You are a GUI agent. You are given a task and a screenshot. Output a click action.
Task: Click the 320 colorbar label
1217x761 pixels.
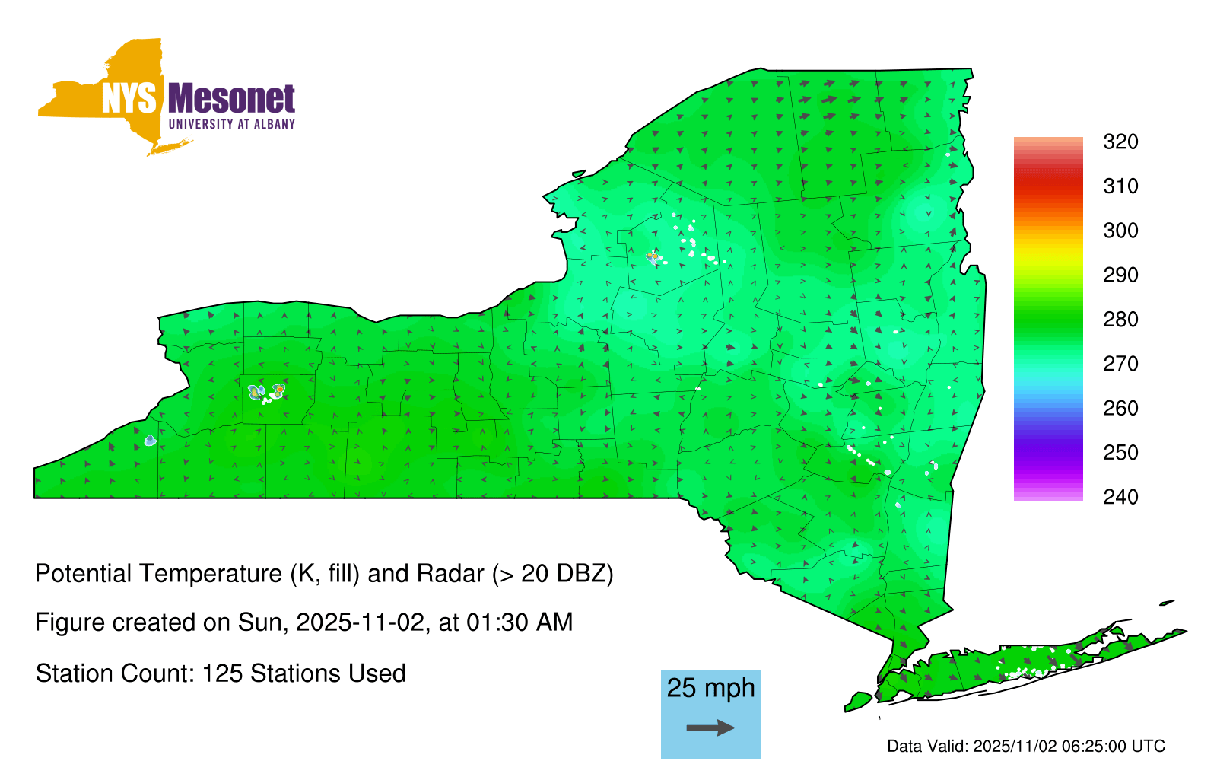coord(1120,142)
